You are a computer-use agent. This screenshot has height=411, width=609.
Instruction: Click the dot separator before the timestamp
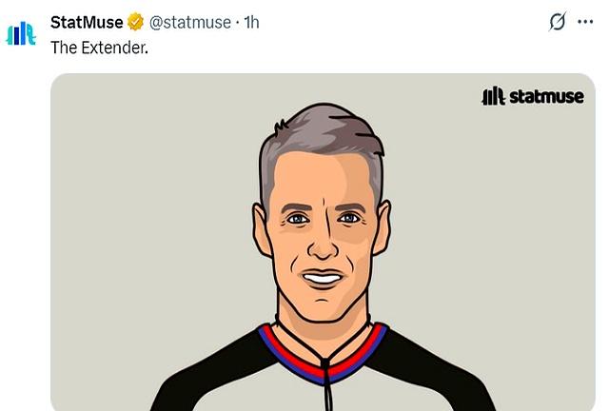click(x=237, y=23)
